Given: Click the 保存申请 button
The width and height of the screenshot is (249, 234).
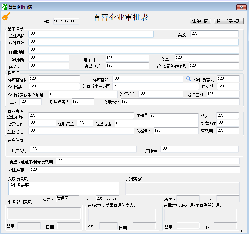Looking at the screenshot, I should click(x=200, y=21).
